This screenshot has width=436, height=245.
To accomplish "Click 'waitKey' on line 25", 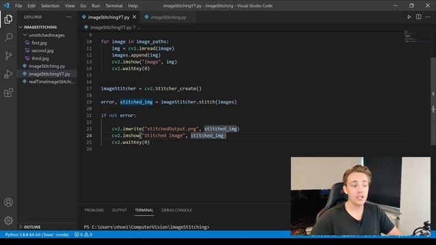I will pyautogui.click(x=132, y=142).
